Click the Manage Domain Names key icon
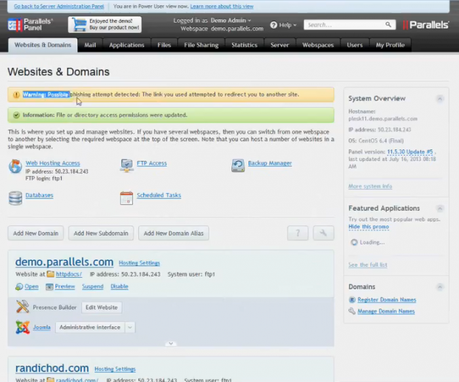 tap(352, 311)
